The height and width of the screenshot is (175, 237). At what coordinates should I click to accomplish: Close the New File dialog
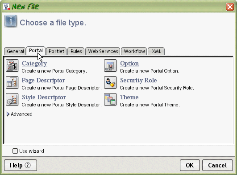pyautogui.click(x=230, y=7)
